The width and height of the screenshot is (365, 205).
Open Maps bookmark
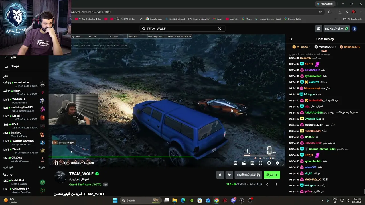coord(246,19)
